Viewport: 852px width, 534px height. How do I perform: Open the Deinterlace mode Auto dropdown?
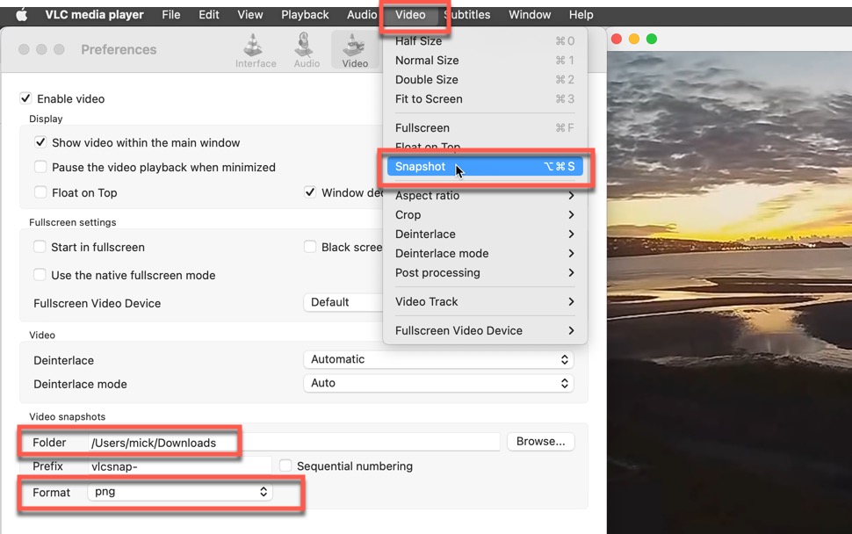(438, 383)
